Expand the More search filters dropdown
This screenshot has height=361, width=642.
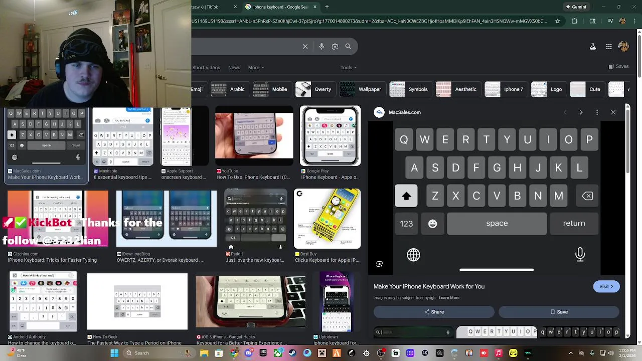[x=256, y=67]
